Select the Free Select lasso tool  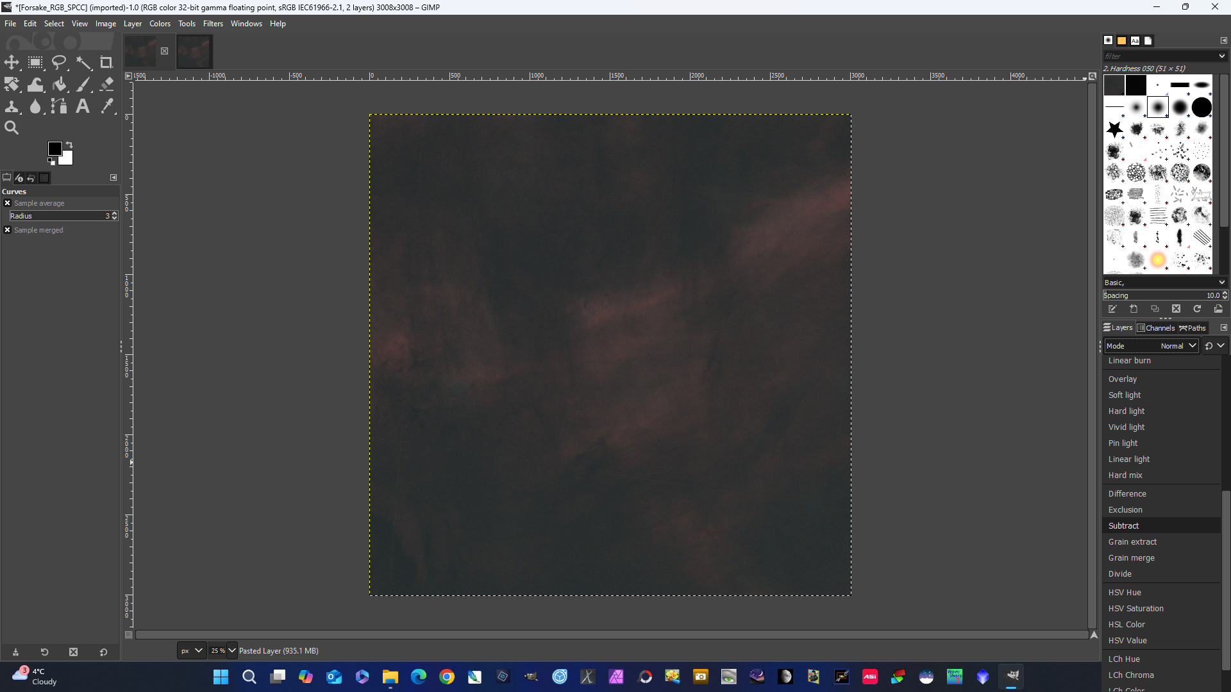pyautogui.click(x=59, y=62)
